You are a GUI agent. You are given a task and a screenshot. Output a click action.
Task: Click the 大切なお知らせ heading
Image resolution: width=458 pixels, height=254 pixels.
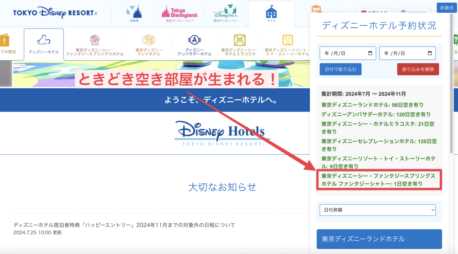(223, 187)
